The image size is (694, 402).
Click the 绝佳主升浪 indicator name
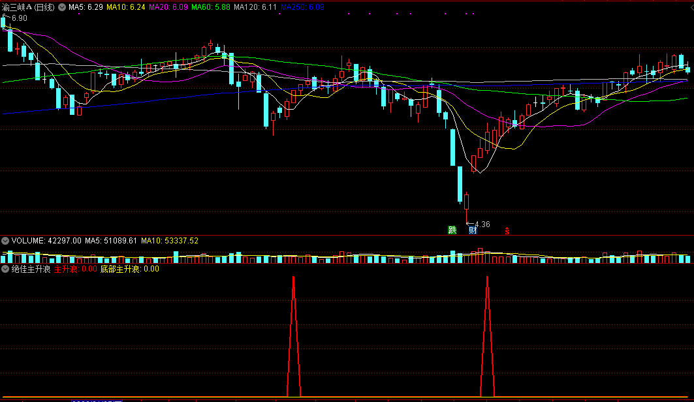(31, 269)
